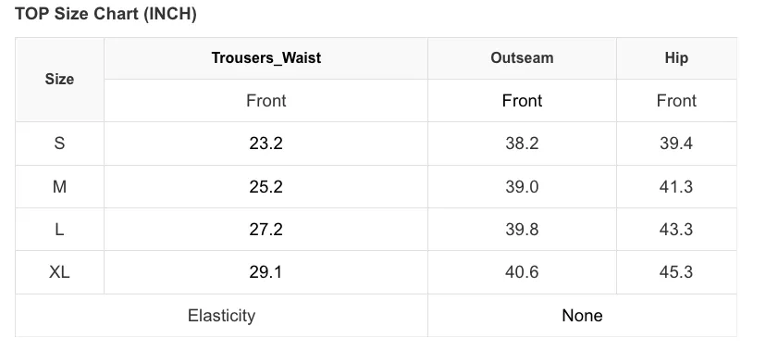The width and height of the screenshot is (766, 363).
Task: Click the Hip column header
Action: 676,57
